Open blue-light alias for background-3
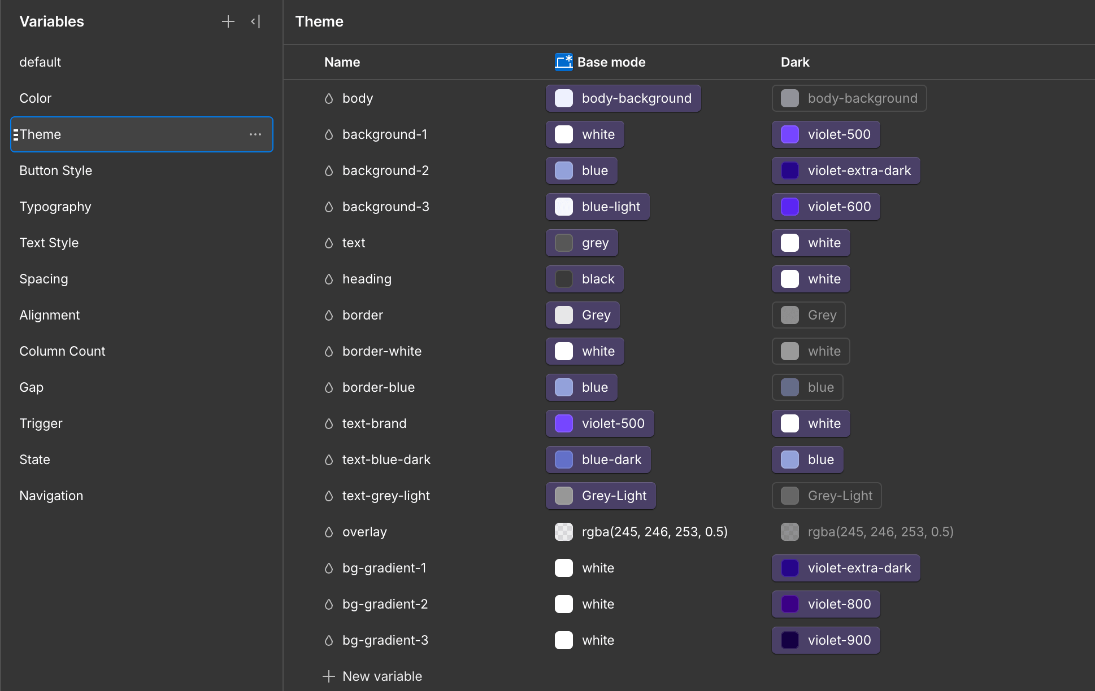This screenshot has height=691, width=1095. pos(598,207)
